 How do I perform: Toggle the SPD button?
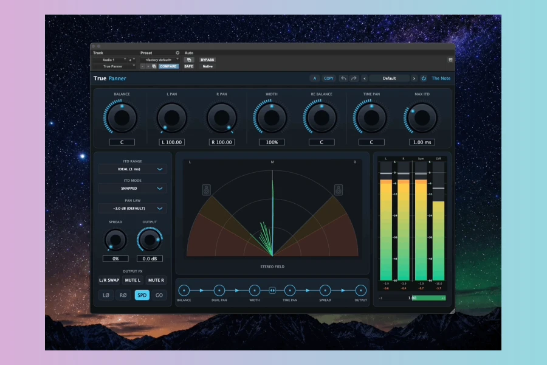pos(142,295)
